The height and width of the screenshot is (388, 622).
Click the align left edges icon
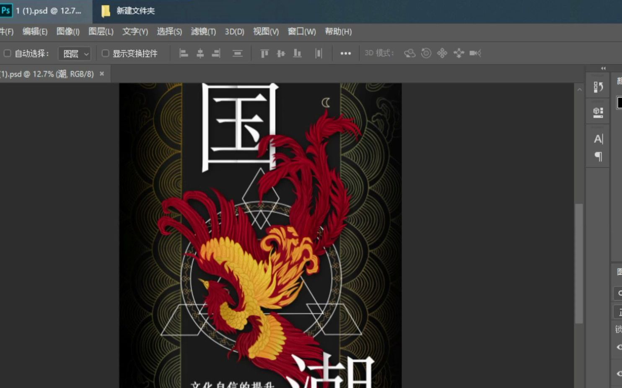[184, 53]
